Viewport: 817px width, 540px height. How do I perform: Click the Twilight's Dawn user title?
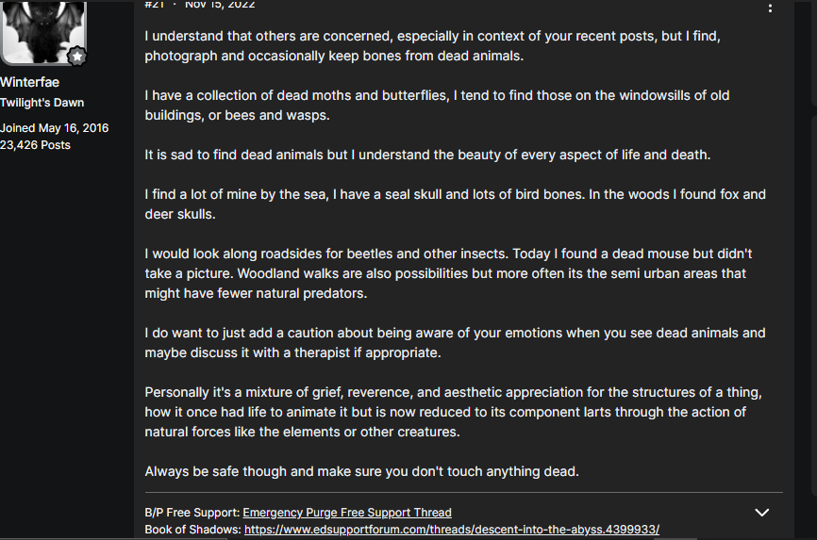point(42,103)
